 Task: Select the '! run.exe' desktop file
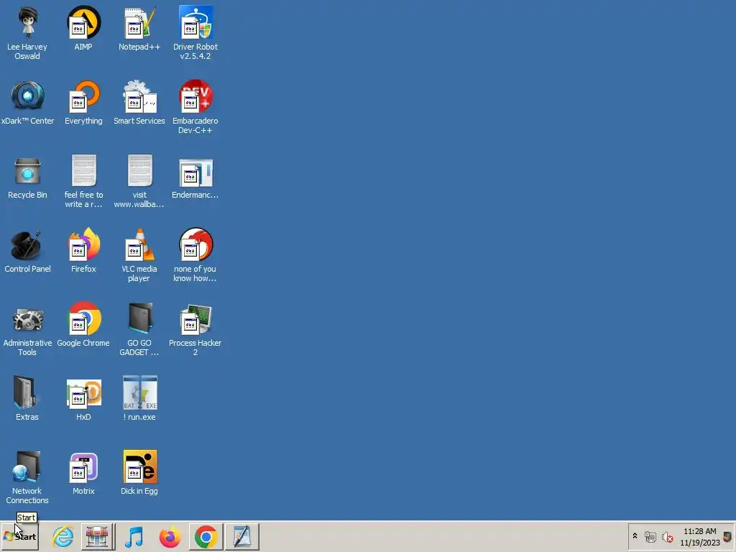139,399
